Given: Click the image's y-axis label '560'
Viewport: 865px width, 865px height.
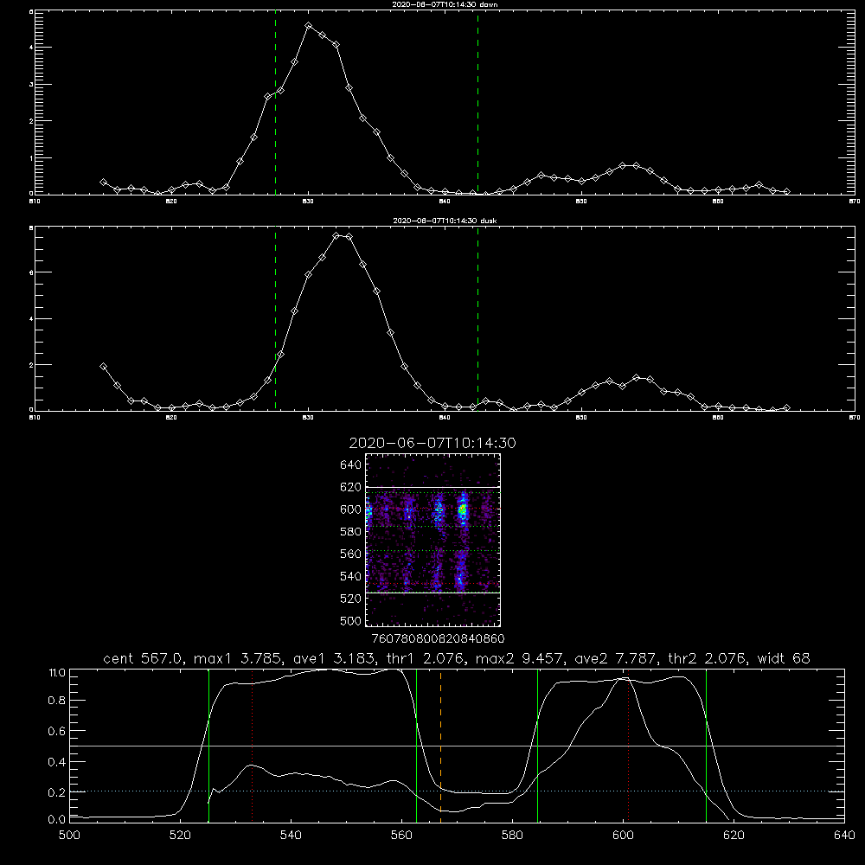Looking at the screenshot, I should point(350,554).
